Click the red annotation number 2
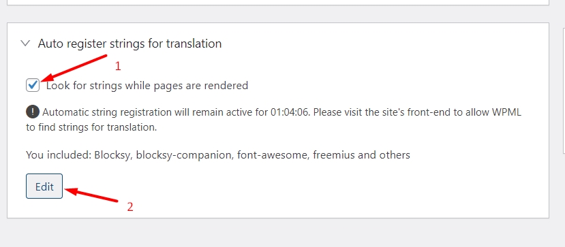The height and width of the screenshot is (247, 565). click(x=130, y=207)
